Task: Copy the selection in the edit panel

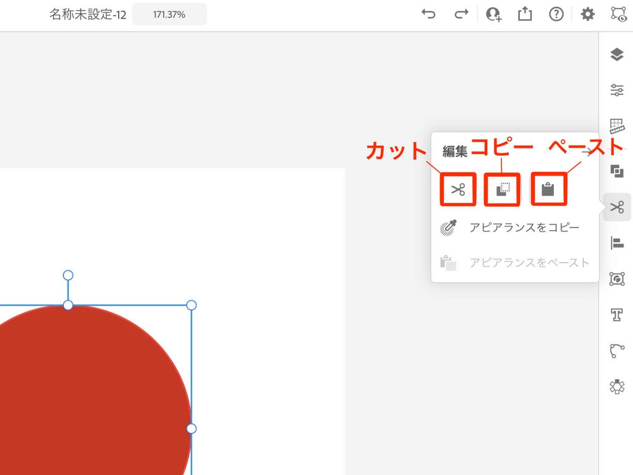Action: (x=502, y=189)
